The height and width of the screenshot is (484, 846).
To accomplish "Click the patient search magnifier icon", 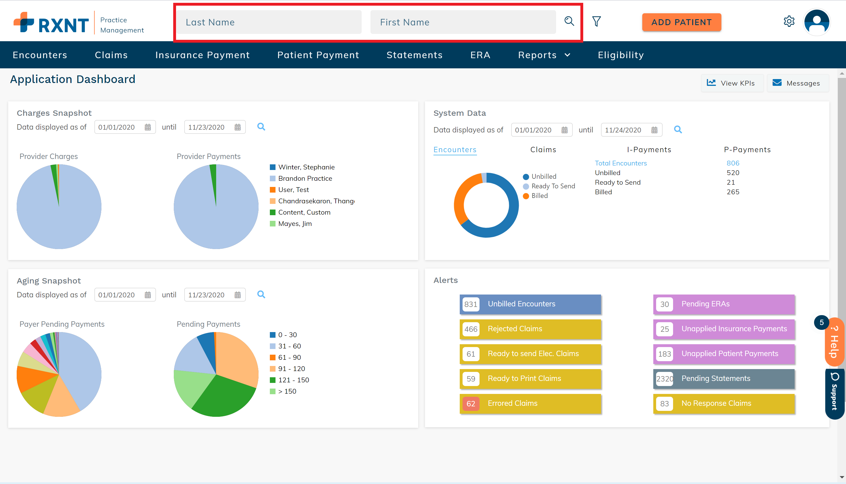I will [569, 21].
